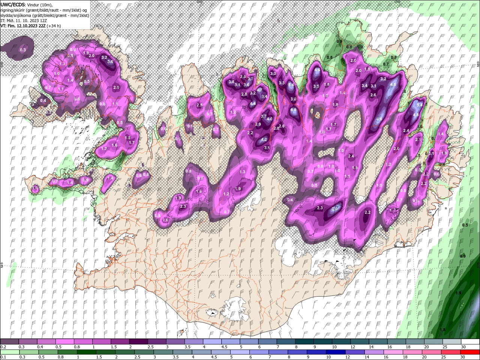Viewport: 480px width, 360px height.
Task: Click the 3.5 snowfall value on map
Action: [x=316, y=86]
